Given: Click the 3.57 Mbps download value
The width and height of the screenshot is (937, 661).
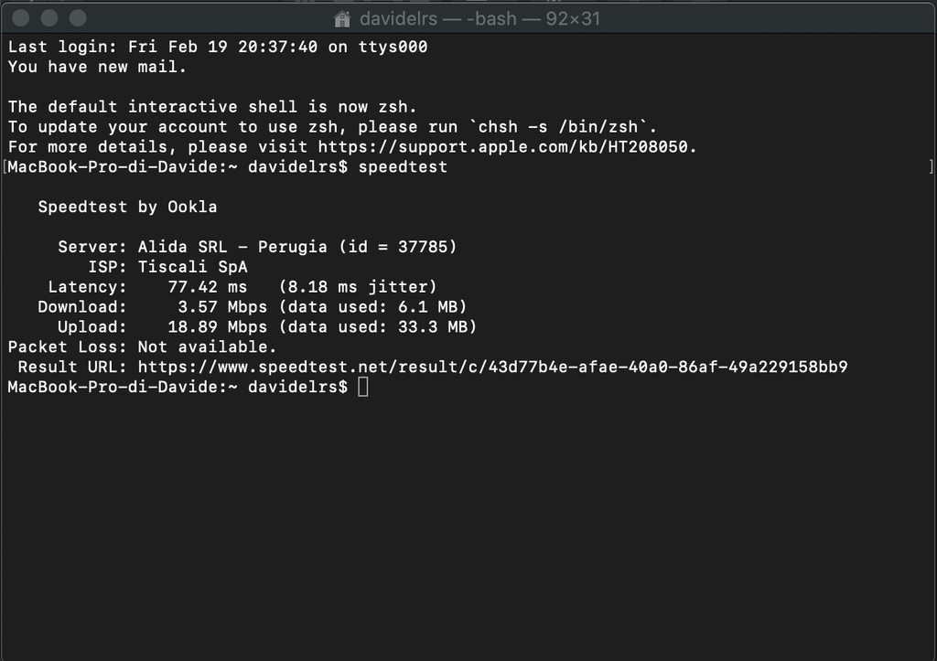Looking at the screenshot, I should click(x=222, y=307).
